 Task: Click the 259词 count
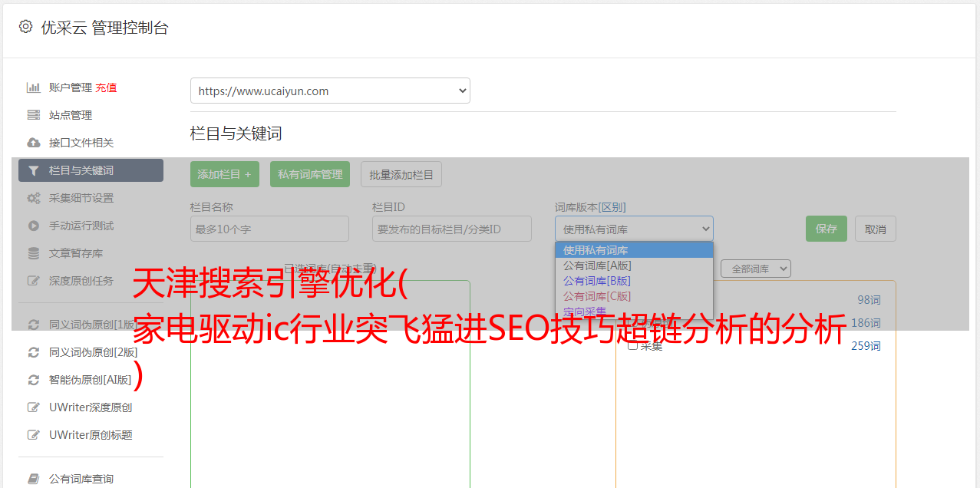866,346
